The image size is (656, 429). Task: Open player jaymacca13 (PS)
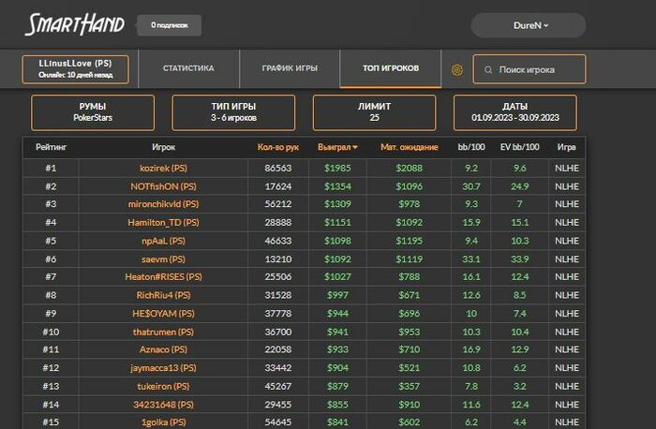pos(163,368)
